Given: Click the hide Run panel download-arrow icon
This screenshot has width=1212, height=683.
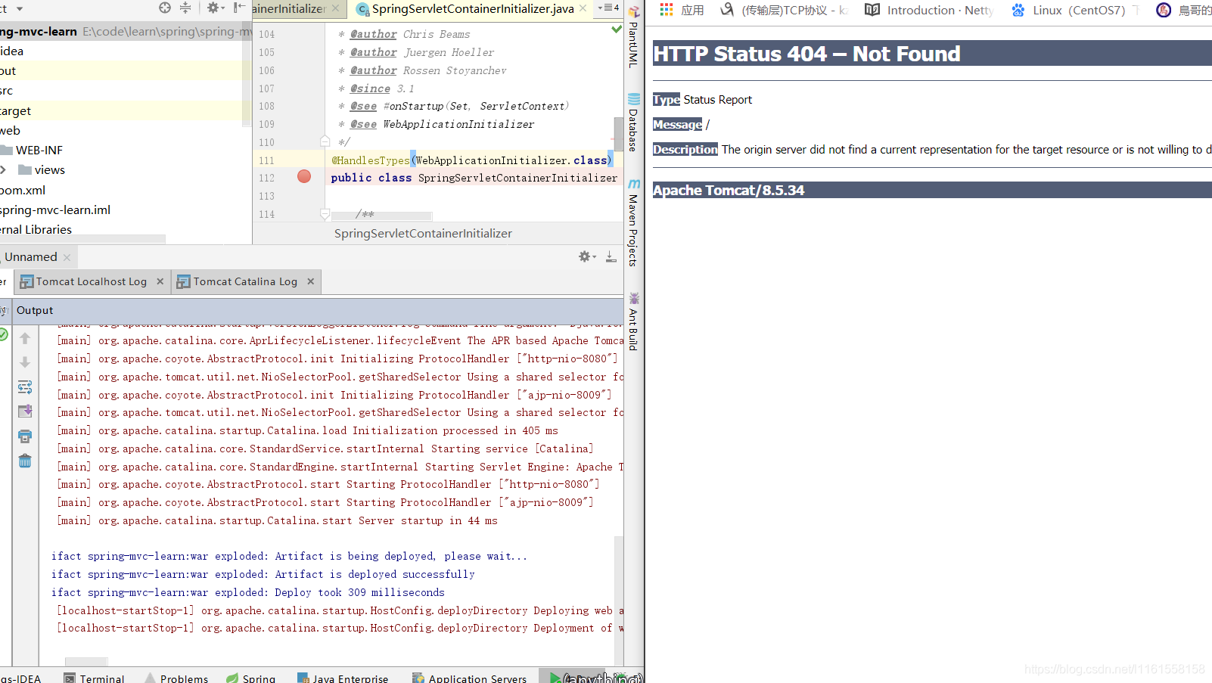Looking at the screenshot, I should click(x=611, y=256).
